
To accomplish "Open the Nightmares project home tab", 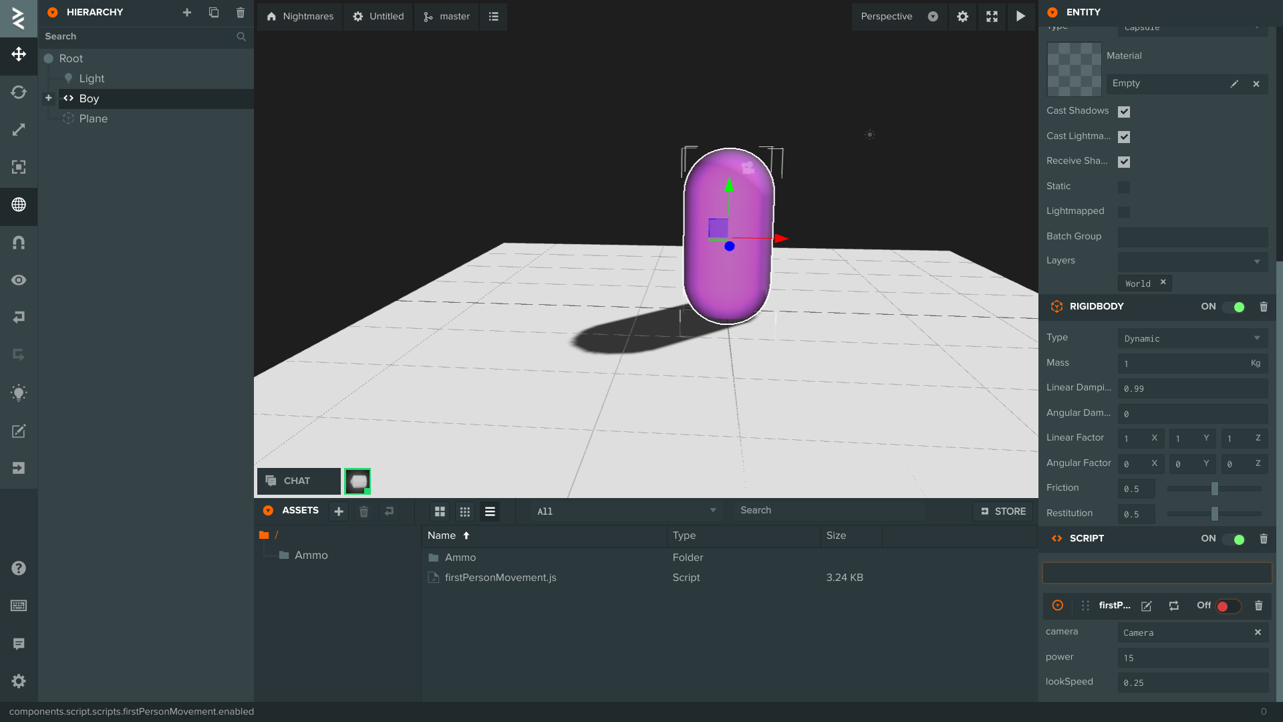I will coord(300,16).
